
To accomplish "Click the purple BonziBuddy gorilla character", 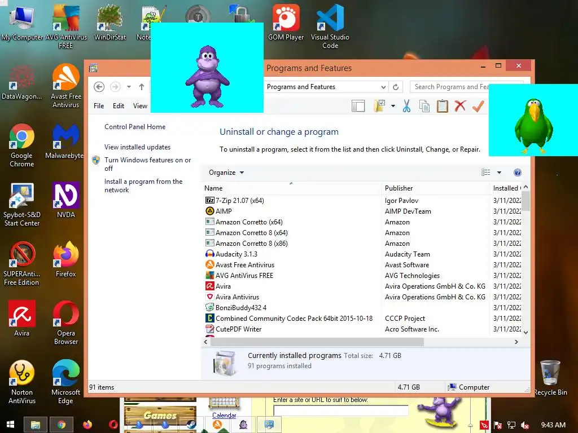I will [207, 76].
